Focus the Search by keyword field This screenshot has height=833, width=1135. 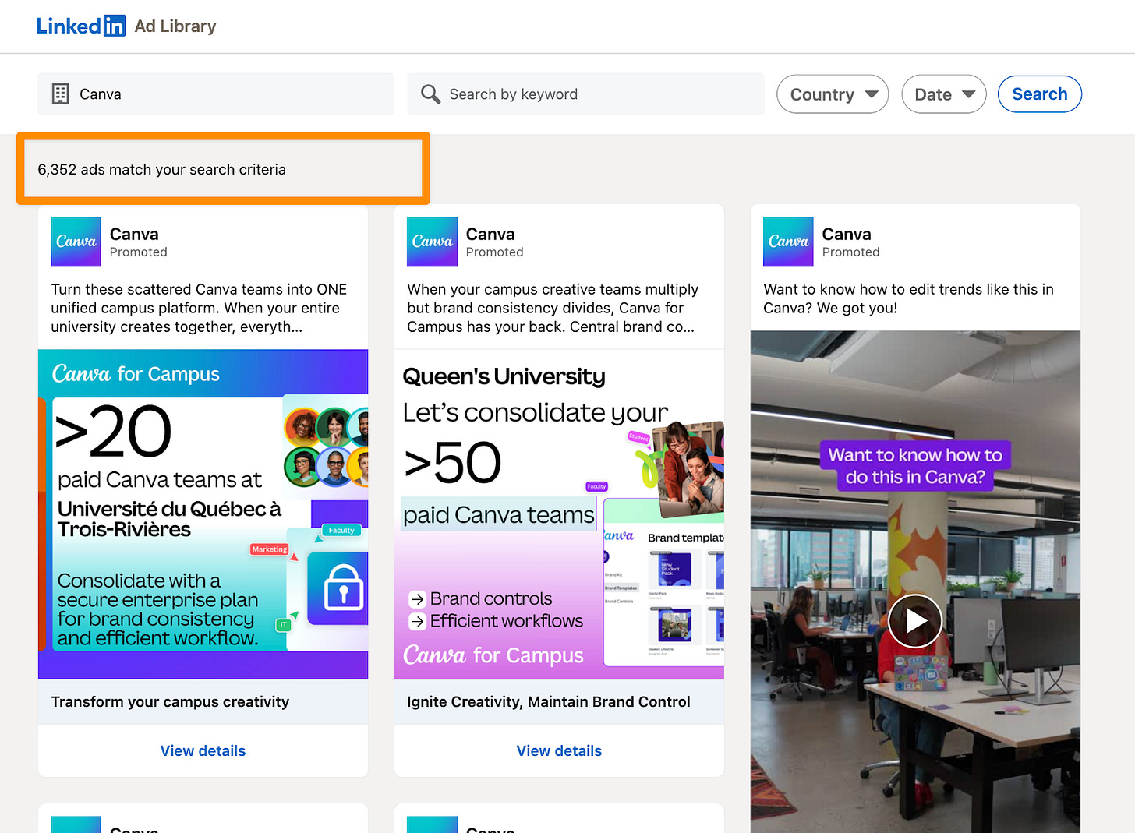585,94
